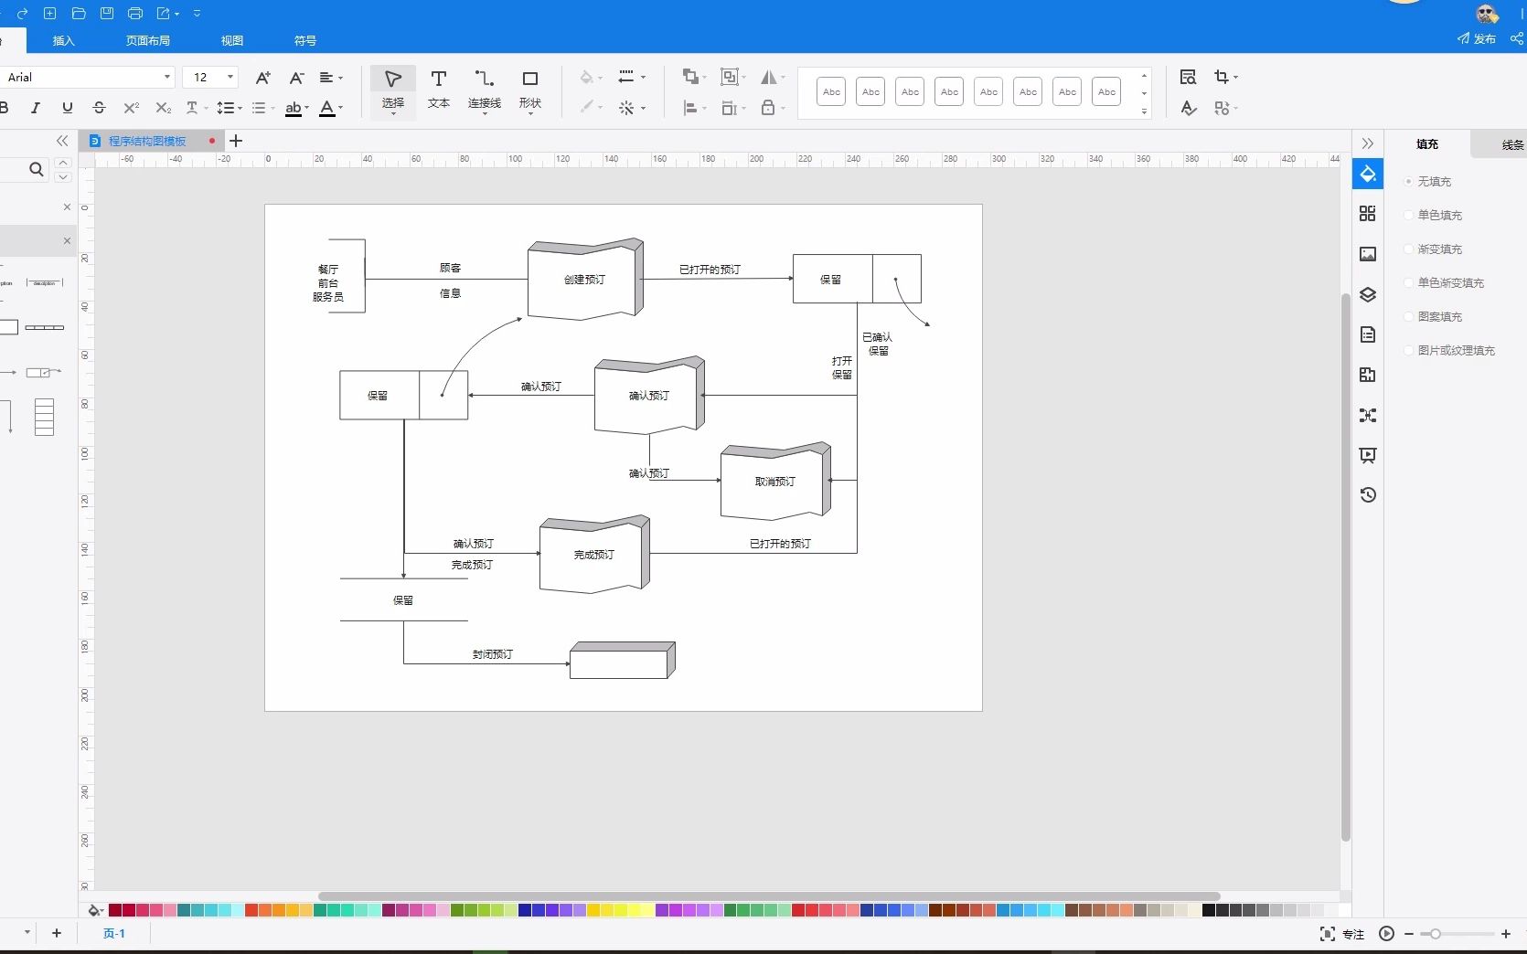The image size is (1527, 954).
Task: Select 图片或纹理填充 fill option
Action: [1450, 351]
